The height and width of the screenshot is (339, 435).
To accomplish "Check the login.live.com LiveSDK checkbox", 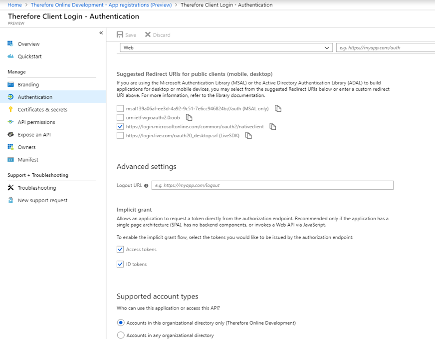I will coord(120,136).
